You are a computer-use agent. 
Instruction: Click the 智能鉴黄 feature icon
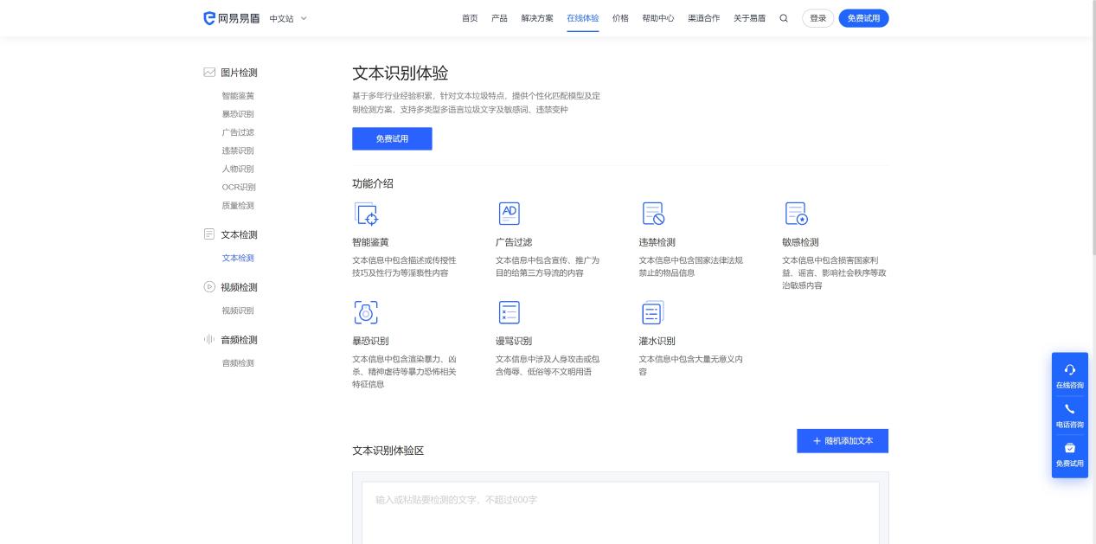point(366,214)
